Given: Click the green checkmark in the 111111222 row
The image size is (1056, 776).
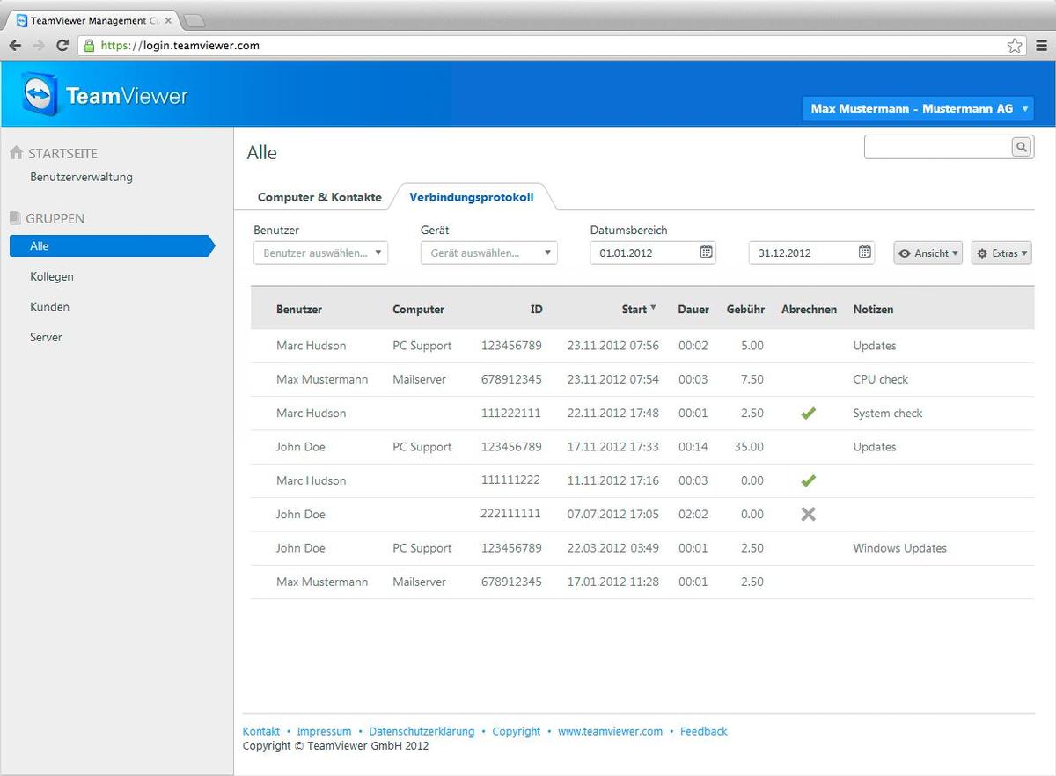Looking at the screenshot, I should (x=808, y=480).
